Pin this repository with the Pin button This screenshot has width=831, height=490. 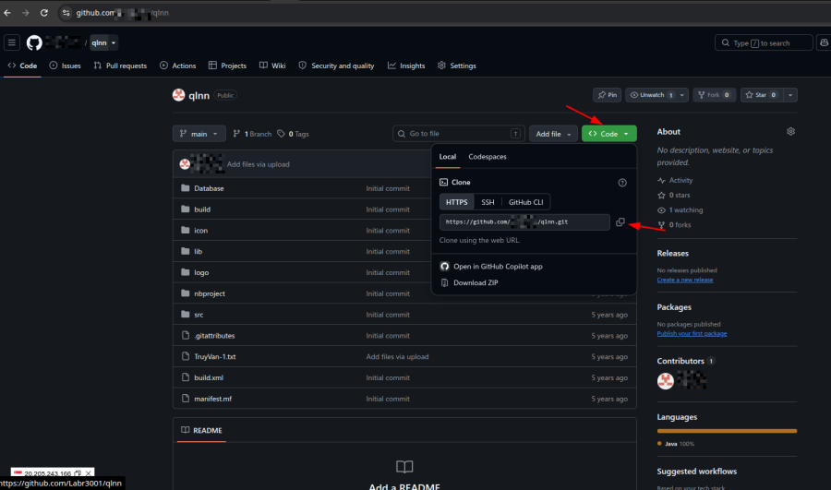click(607, 95)
